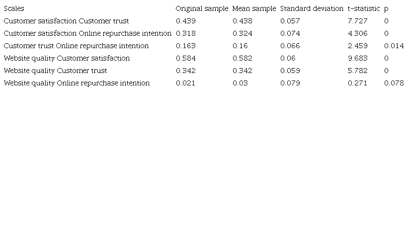Select the mean sample value 0.324
Screen dimensions: 408x226
coord(242,34)
